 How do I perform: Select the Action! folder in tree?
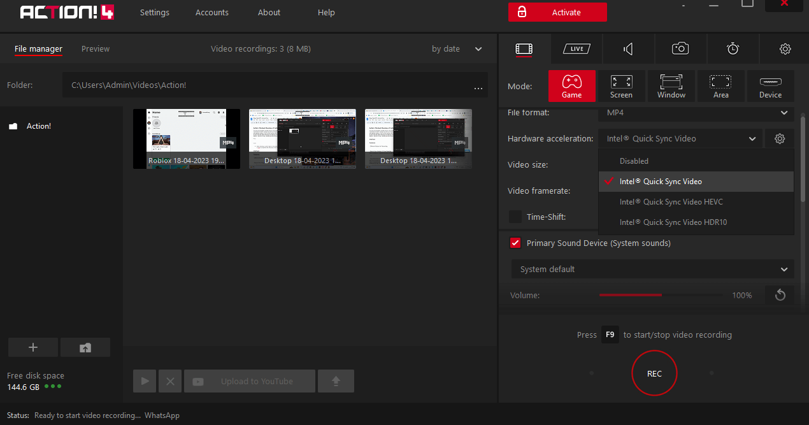click(39, 126)
